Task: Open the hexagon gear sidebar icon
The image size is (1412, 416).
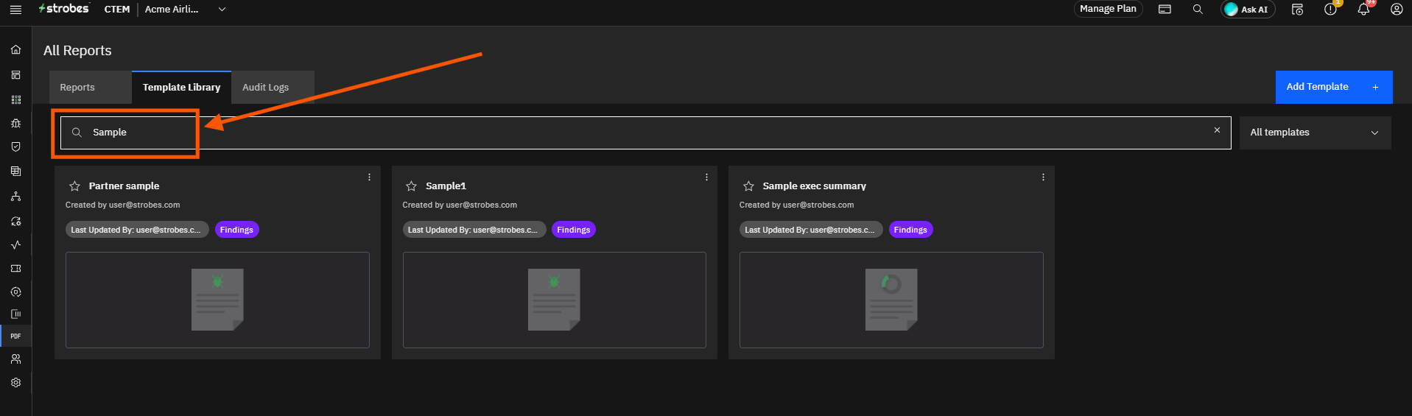Action: point(15,292)
